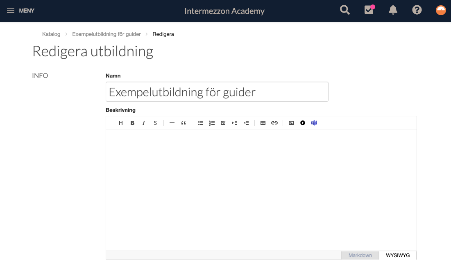Apply heading formatting with H icon
The width and height of the screenshot is (451, 271).
click(x=121, y=123)
